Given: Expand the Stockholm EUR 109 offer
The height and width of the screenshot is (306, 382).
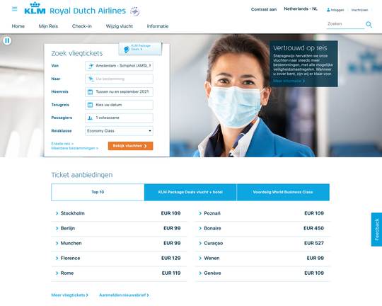Looking at the screenshot, I should coord(119,213).
